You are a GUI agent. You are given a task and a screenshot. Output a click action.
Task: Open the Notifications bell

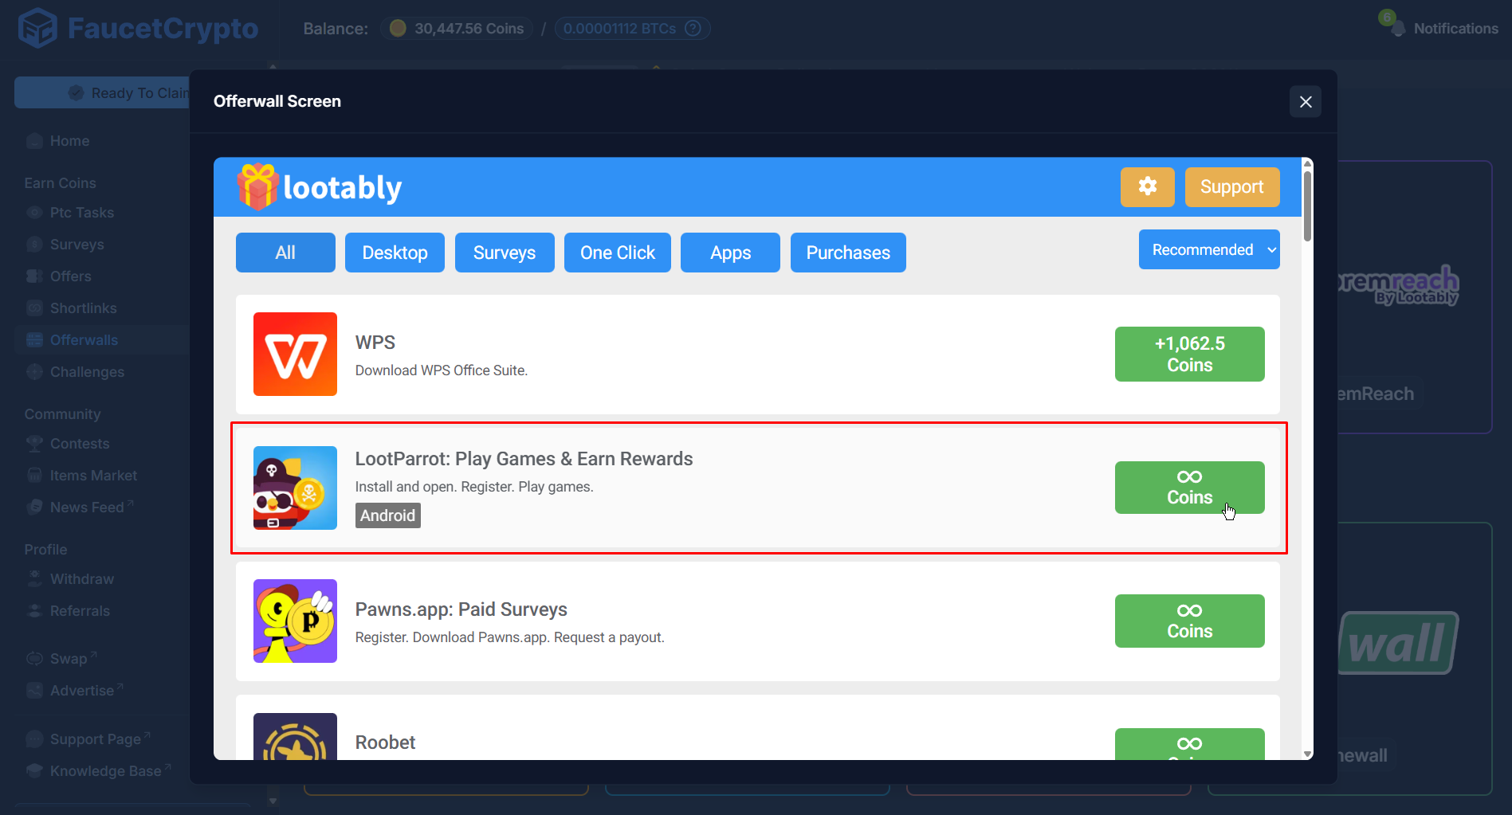1398,27
